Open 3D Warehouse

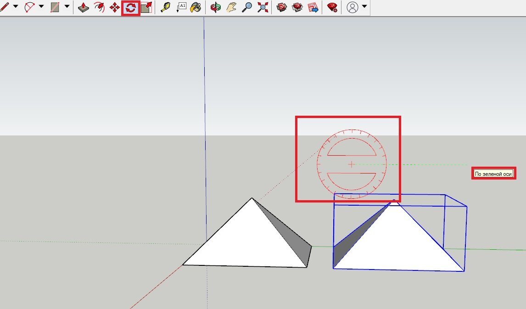(x=282, y=7)
